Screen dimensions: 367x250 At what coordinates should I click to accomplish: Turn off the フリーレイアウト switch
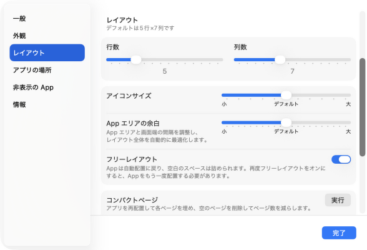click(341, 159)
